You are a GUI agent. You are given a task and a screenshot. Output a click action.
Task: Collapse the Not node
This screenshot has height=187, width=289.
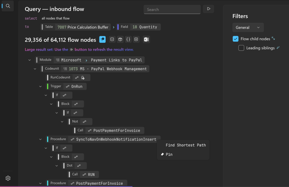click(x=62, y=122)
